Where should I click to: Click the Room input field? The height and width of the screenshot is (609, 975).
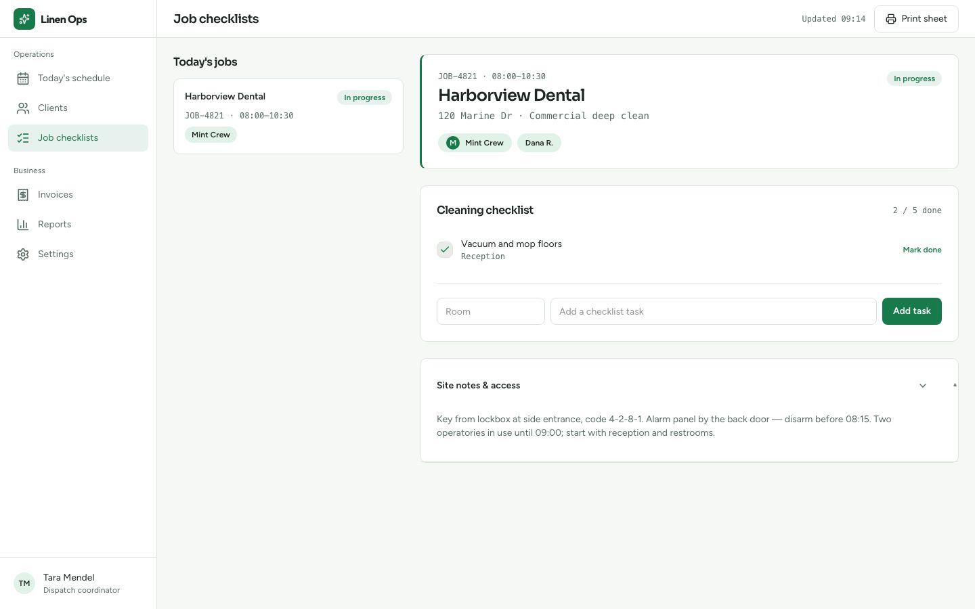491,311
